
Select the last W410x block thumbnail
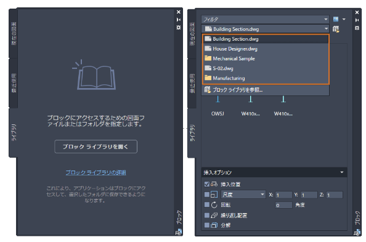[283, 106]
